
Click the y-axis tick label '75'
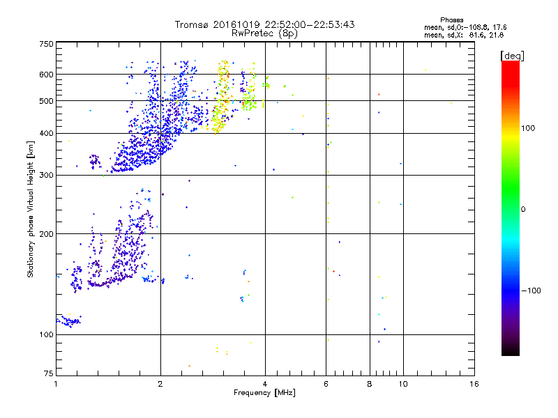[x=49, y=373]
